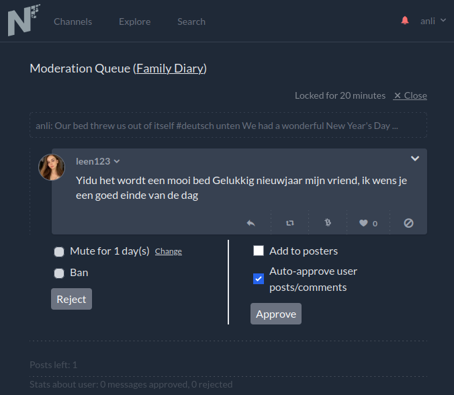Viewport: 454px width, 395px height.
Task: Open notifications bell icon
Action: tap(405, 21)
